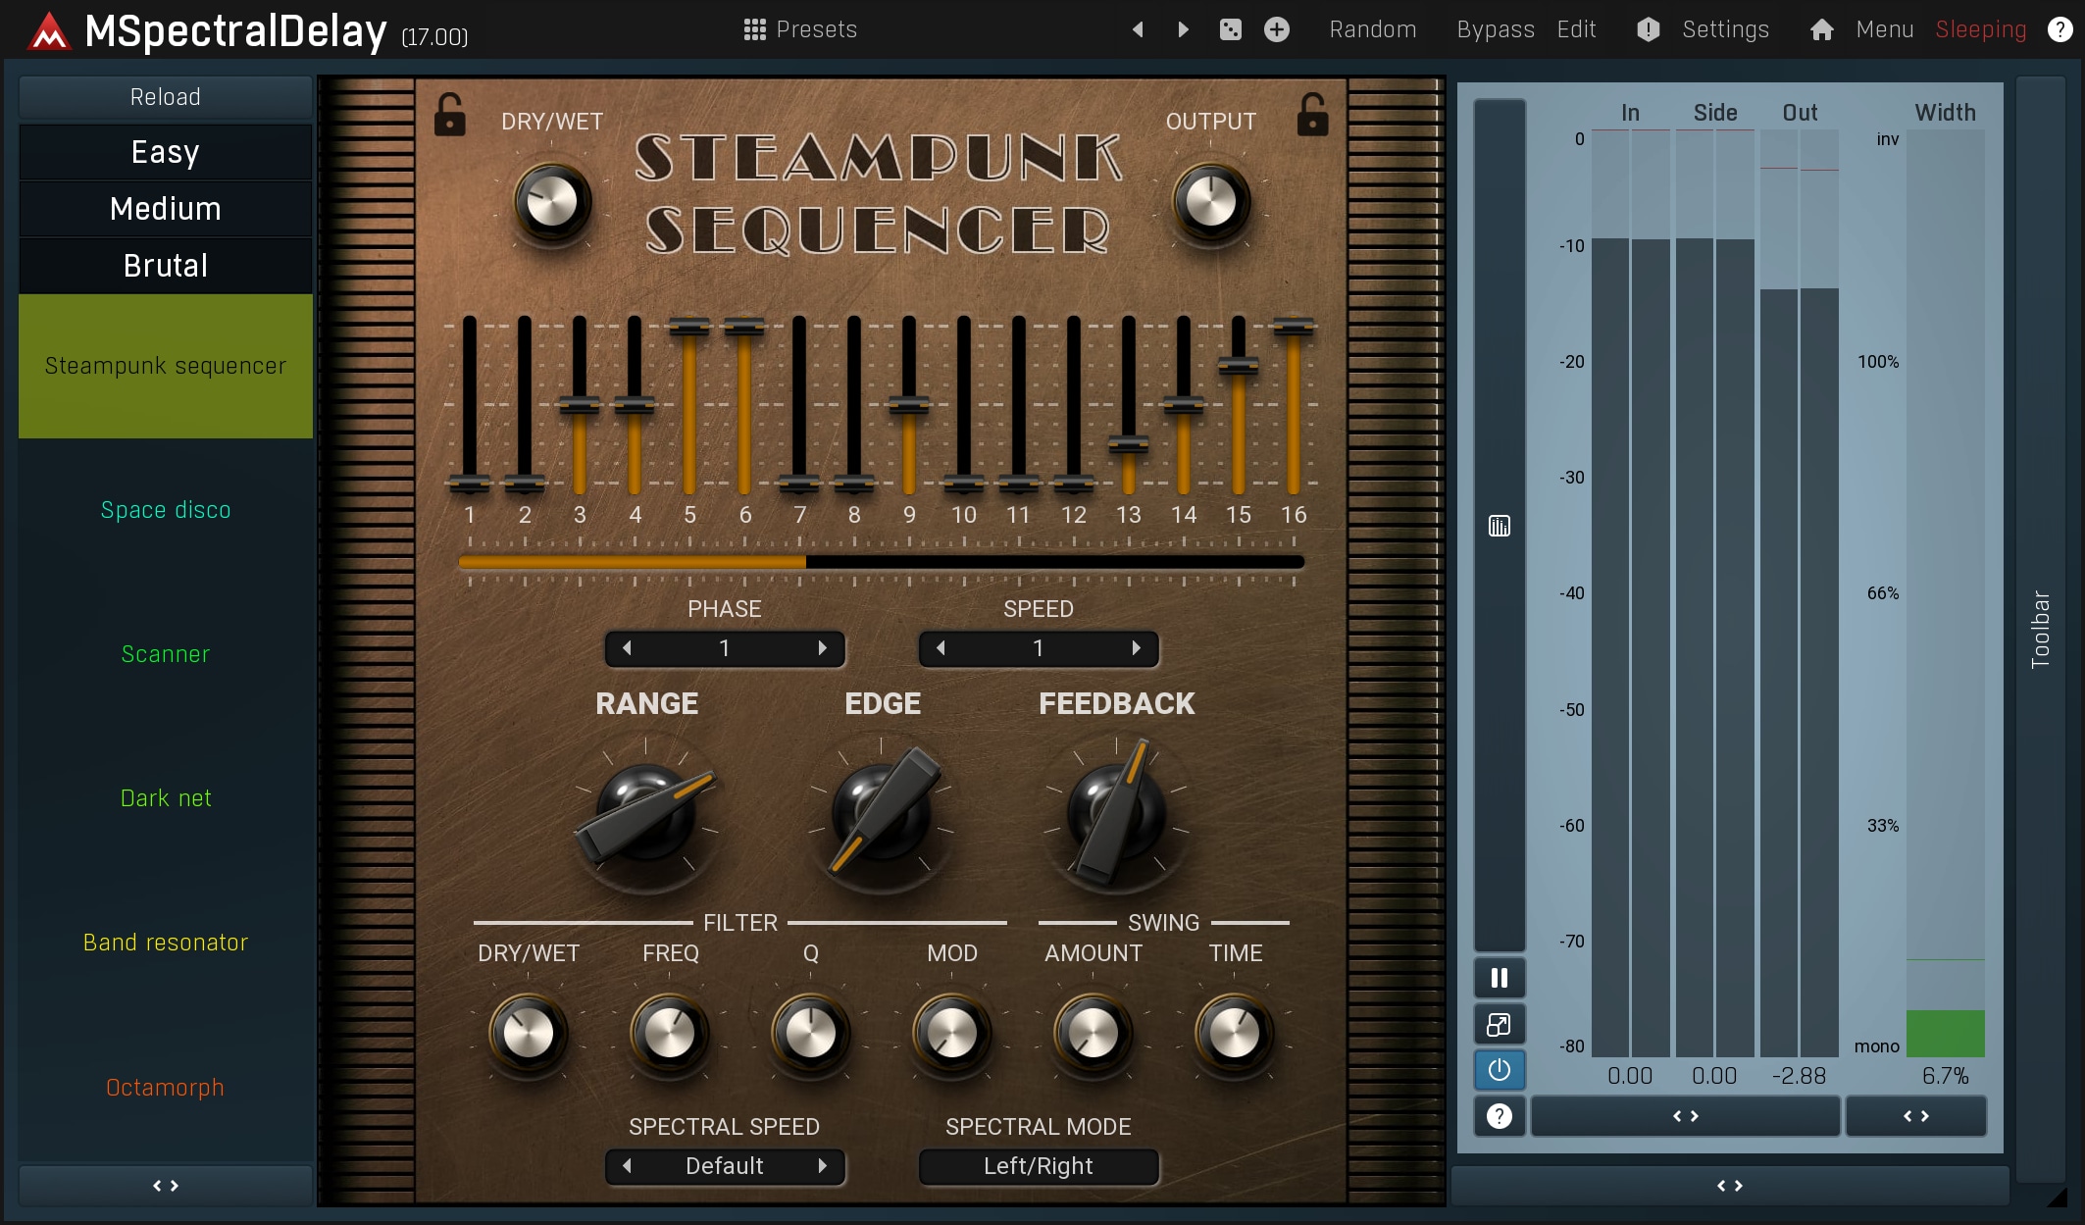Click the Output padlock icon
The height and width of the screenshot is (1225, 2085).
pyautogui.click(x=1312, y=115)
